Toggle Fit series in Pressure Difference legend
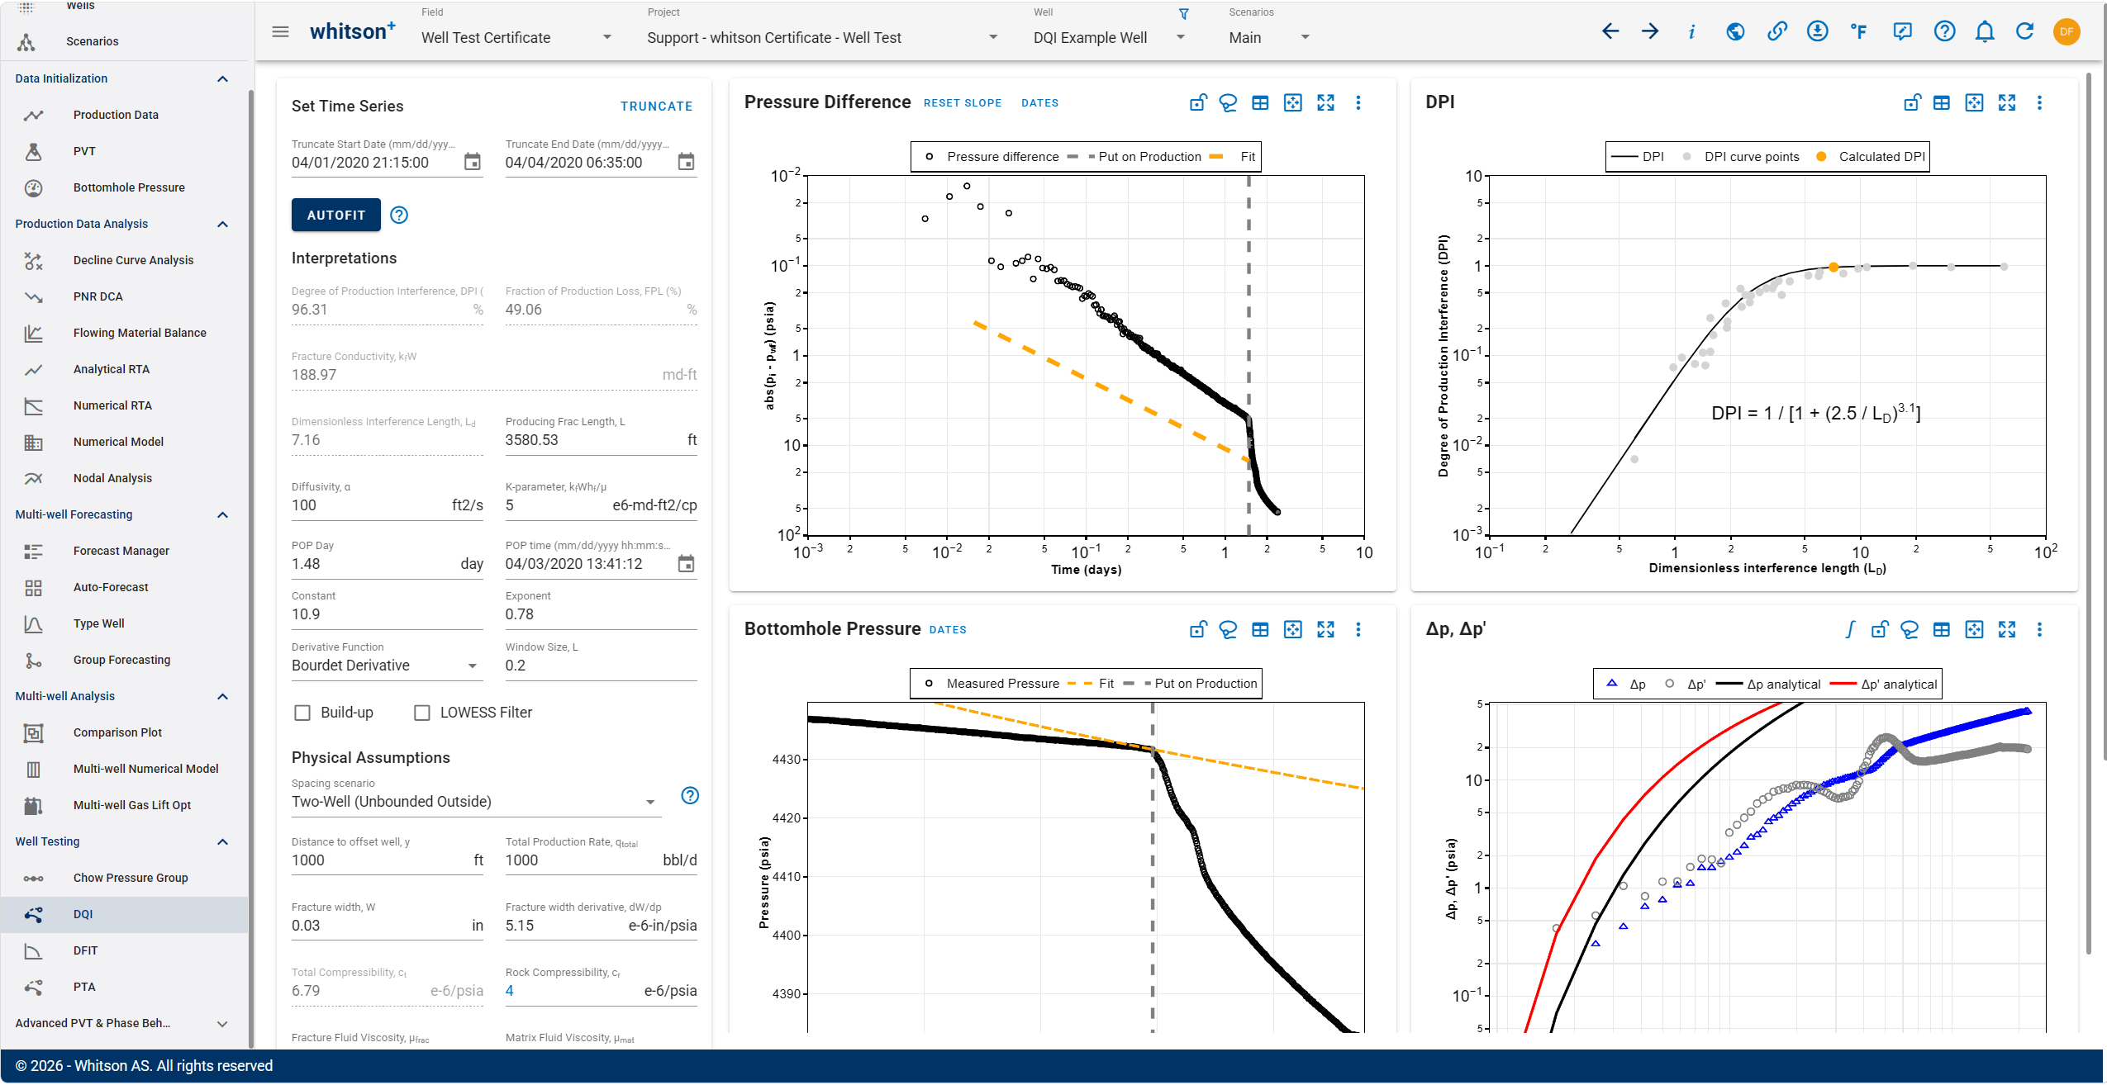 coord(1233,157)
